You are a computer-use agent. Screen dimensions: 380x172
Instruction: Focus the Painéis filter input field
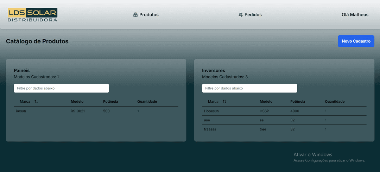[x=61, y=88]
